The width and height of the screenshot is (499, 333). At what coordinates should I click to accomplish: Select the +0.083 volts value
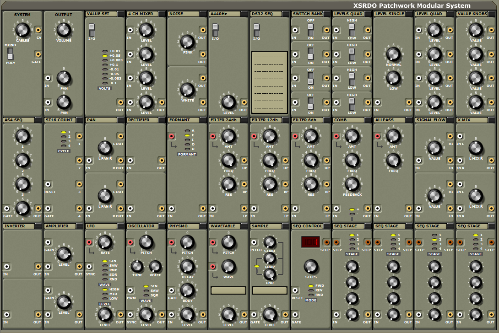(x=105, y=60)
